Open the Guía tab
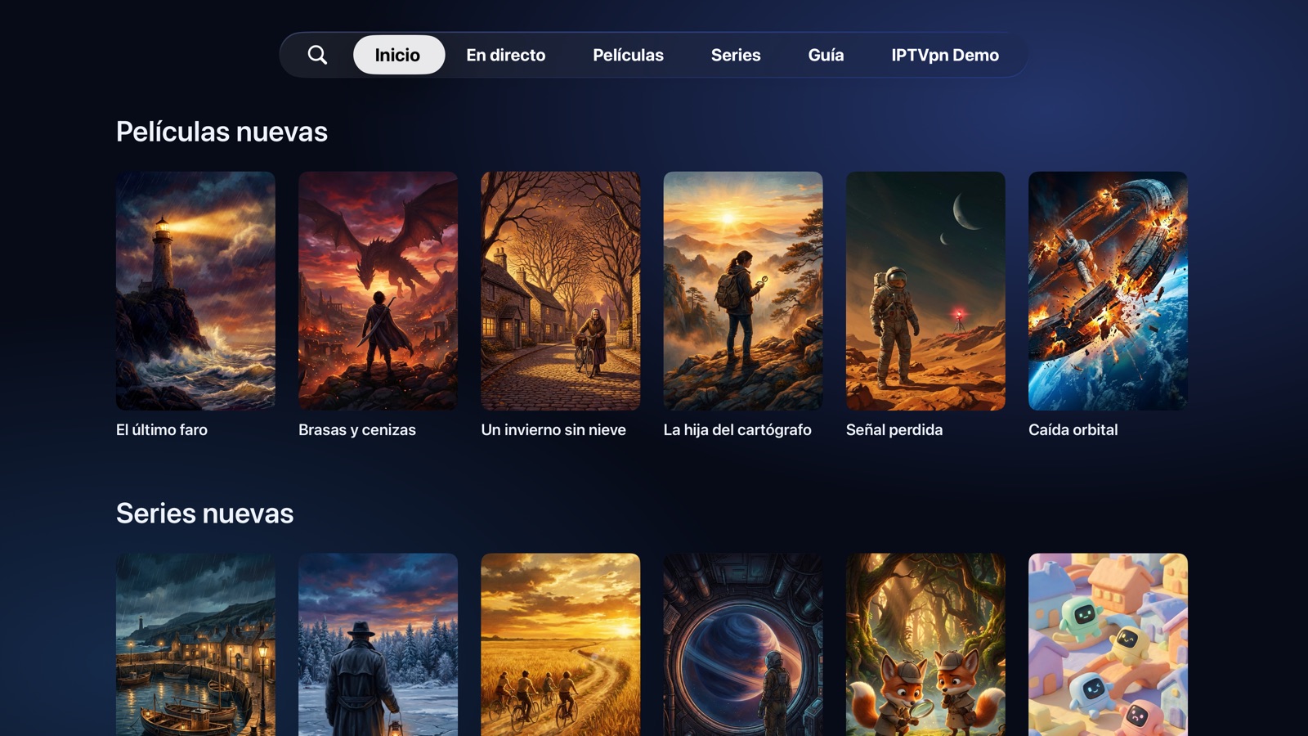The height and width of the screenshot is (736, 1308). [x=826, y=55]
